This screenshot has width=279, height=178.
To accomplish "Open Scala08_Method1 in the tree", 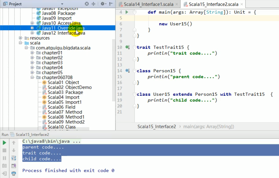I will (x=66, y=117).
